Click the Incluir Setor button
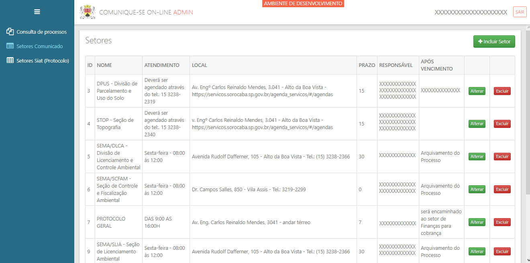The height and width of the screenshot is (263, 530). (x=494, y=42)
